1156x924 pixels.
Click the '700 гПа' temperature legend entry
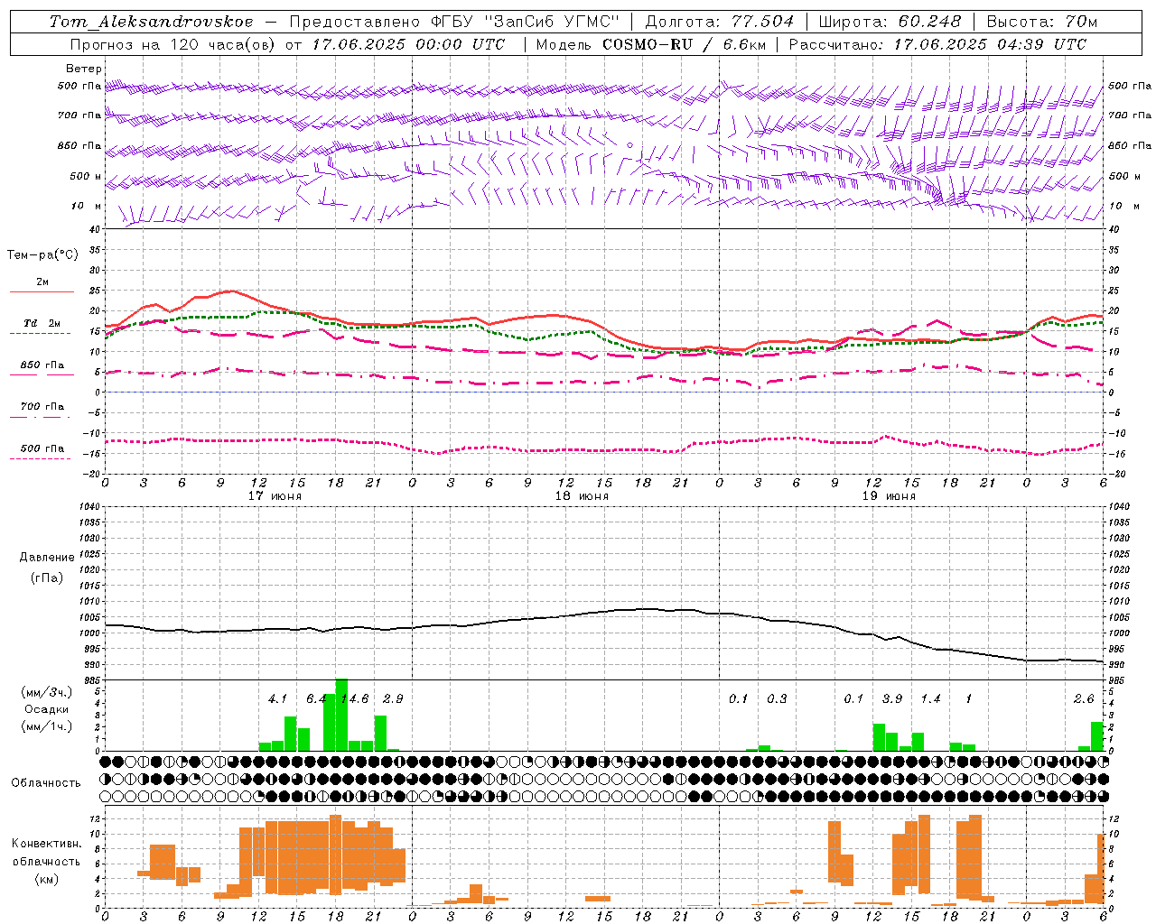pyautogui.click(x=42, y=406)
